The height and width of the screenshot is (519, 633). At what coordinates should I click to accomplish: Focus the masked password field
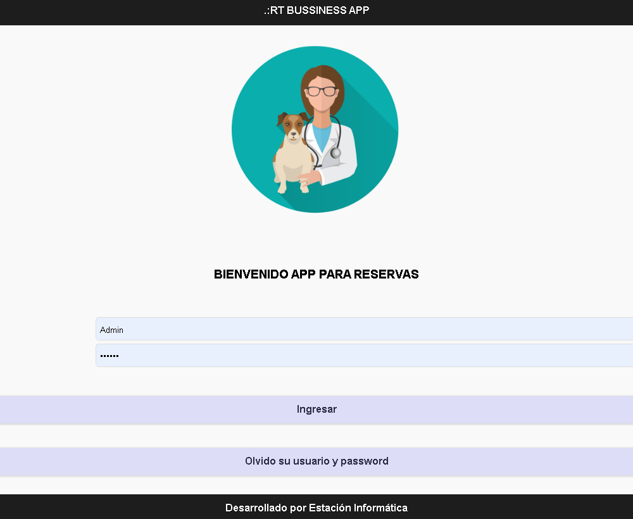coord(364,356)
